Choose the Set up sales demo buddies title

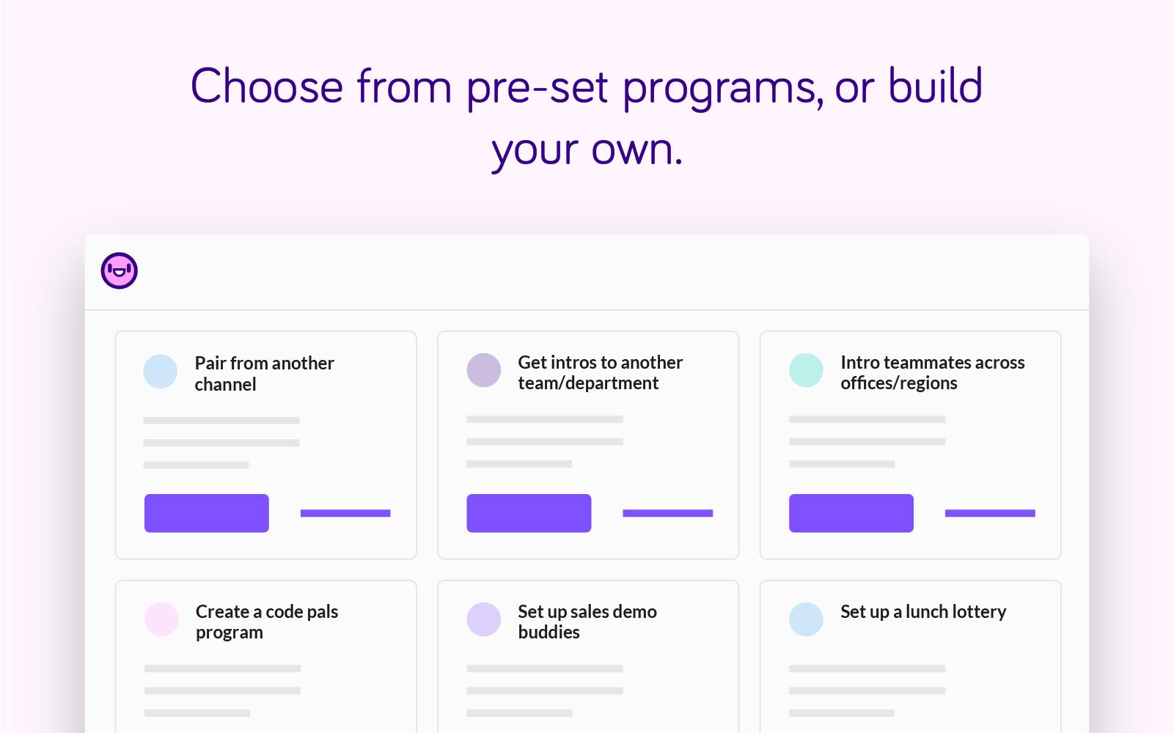587,622
